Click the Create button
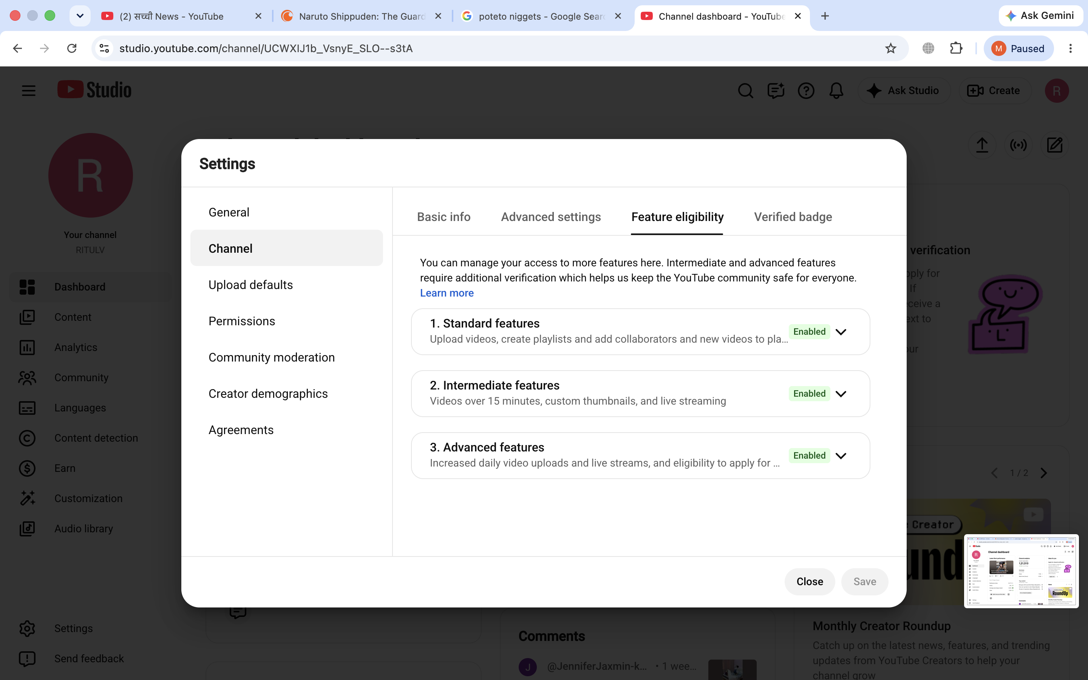Image resolution: width=1088 pixels, height=680 pixels. [994, 91]
